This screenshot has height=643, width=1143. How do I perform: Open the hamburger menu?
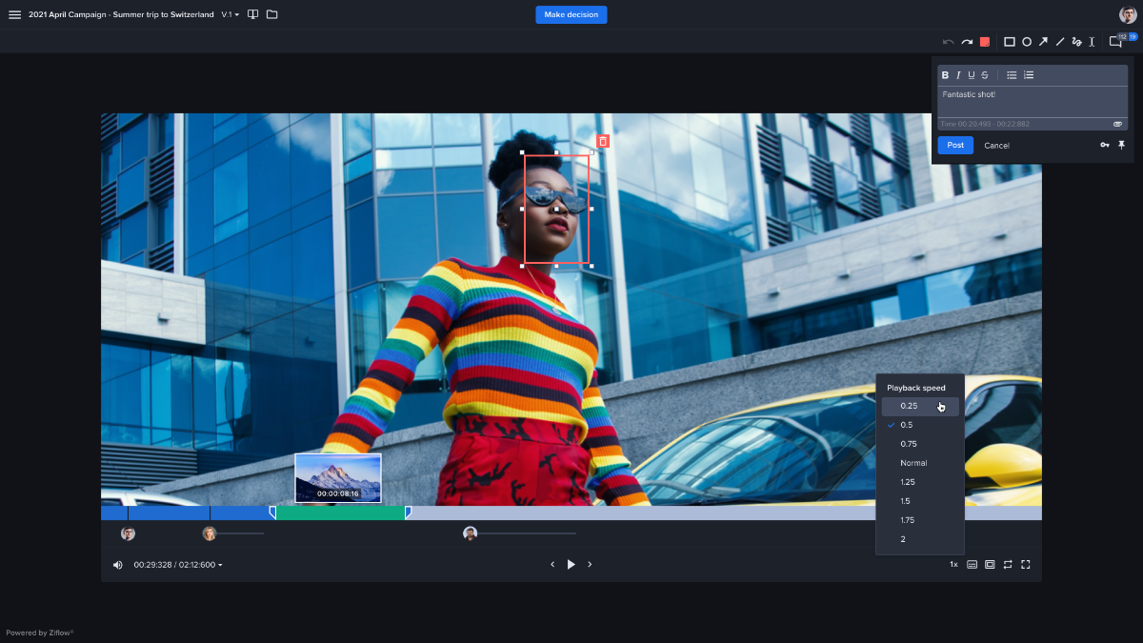point(14,13)
